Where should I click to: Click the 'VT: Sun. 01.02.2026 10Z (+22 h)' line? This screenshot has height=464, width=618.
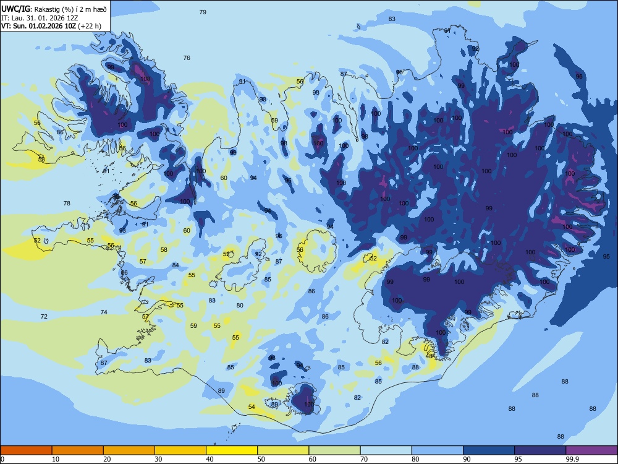[51, 26]
